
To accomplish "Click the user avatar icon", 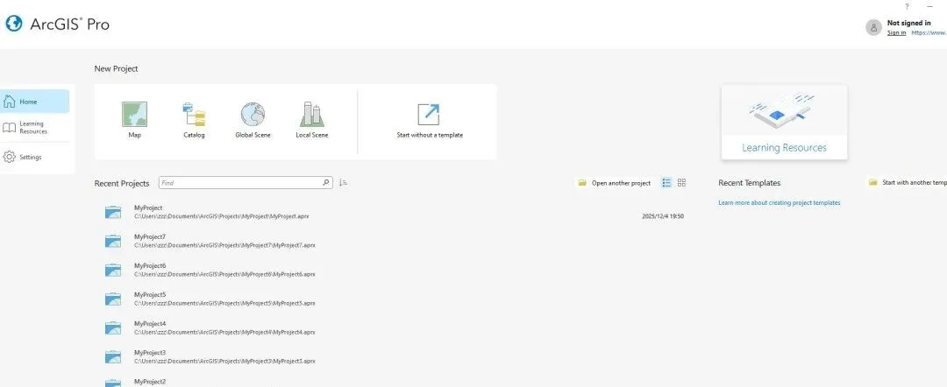I will pos(873,27).
